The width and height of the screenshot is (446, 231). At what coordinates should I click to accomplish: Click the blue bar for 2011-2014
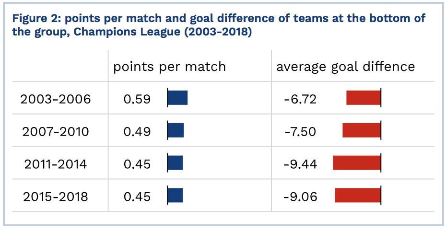click(175, 163)
